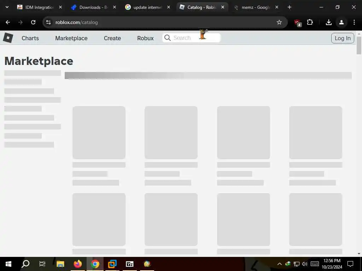Click the address bar showing roblox.com/catalog
Image resolution: width=362 pixels, height=271 pixels.
click(x=165, y=22)
